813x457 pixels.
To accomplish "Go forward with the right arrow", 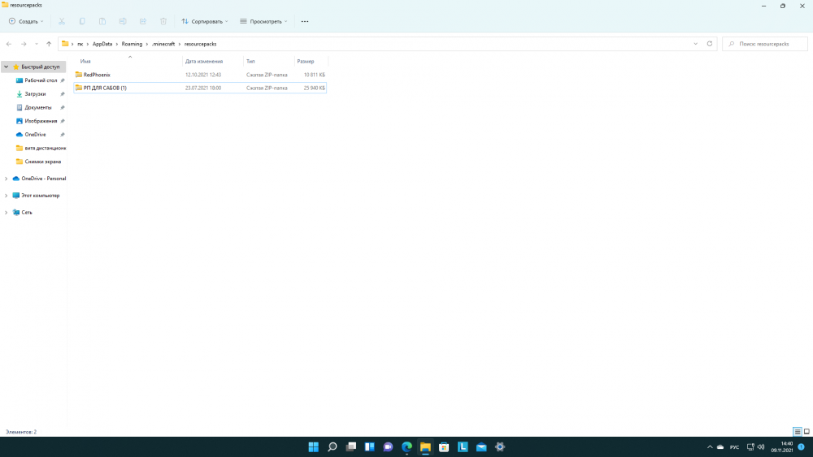I will (24, 44).
